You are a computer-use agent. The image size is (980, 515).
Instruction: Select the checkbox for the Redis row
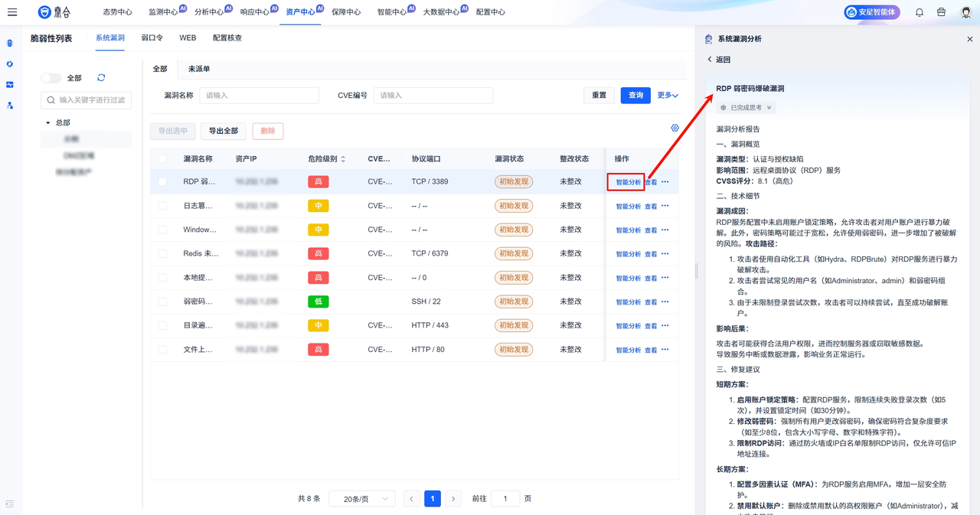click(x=162, y=253)
